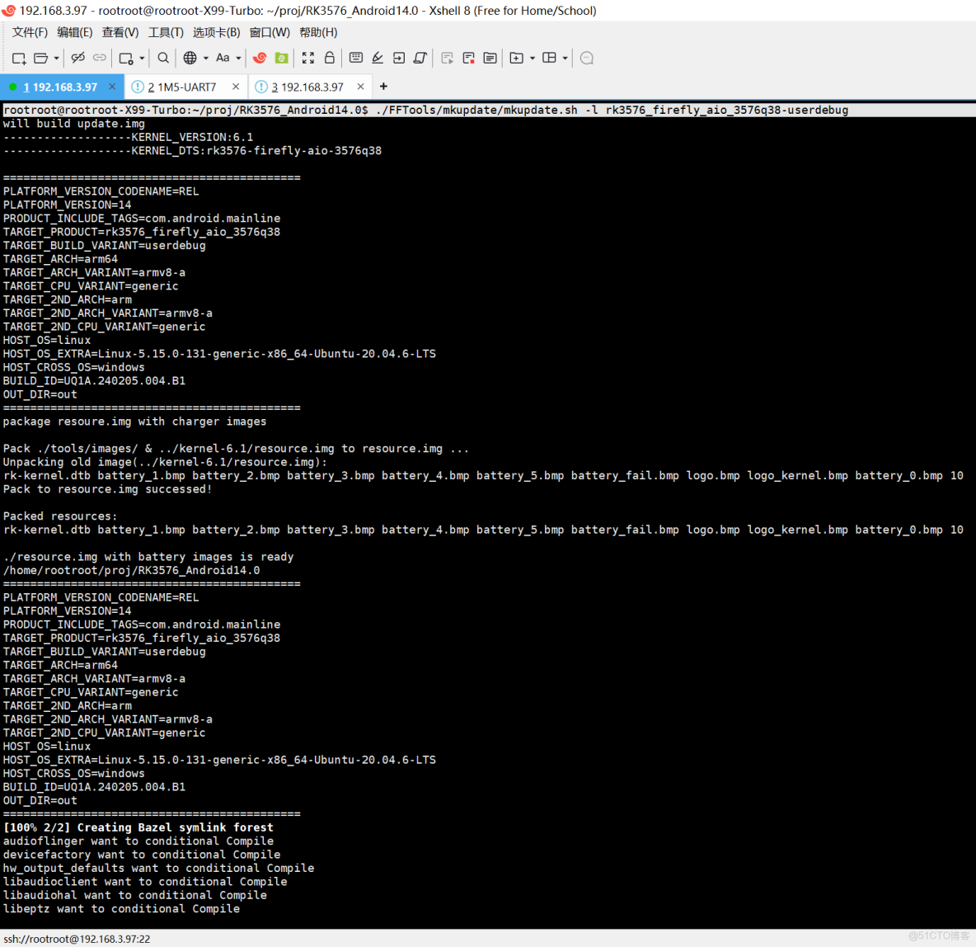Expand the layout arrange dropdown arrow
Screen dimensions: 976x947
[565, 58]
